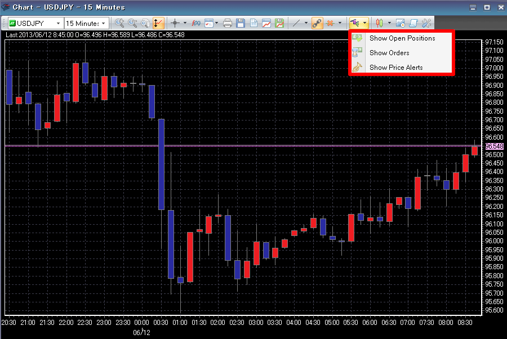Click the Last OHLC info line

[x=95, y=35]
